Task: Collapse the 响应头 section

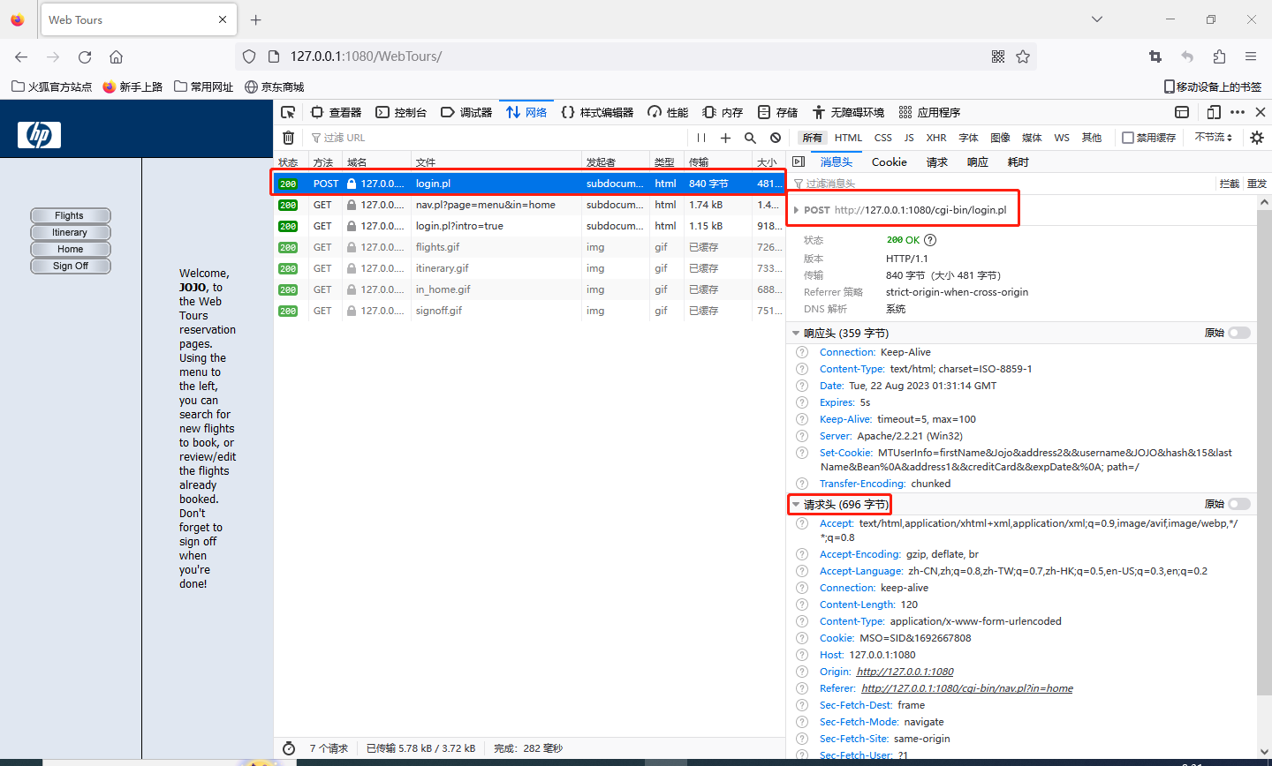Action: click(x=796, y=334)
